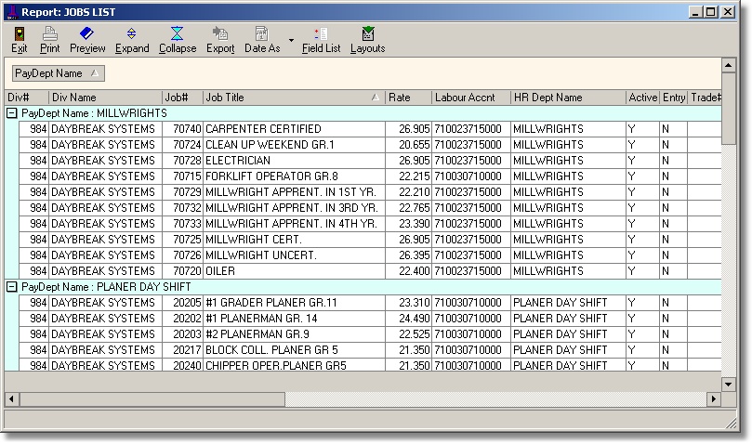Click the PayDept Name grouping chip
752x444 pixels.
pyautogui.click(x=58, y=73)
